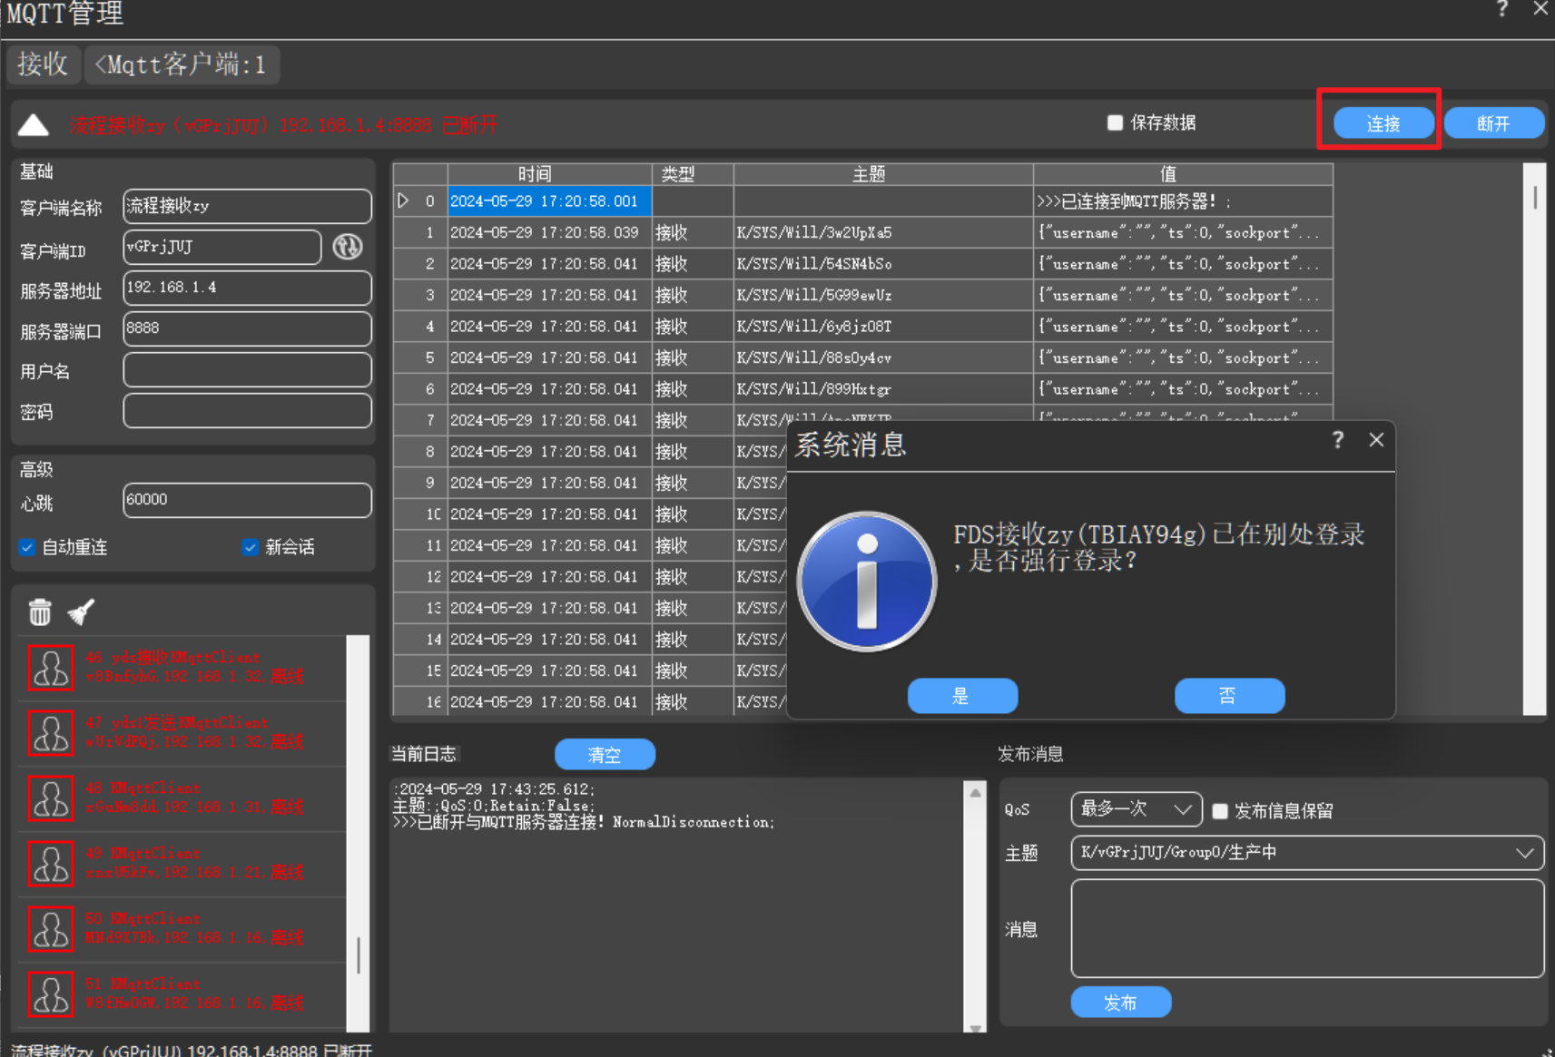Viewport: 1555px width, 1057px height.
Task: Click the 断开 button
Action: 1493,123
